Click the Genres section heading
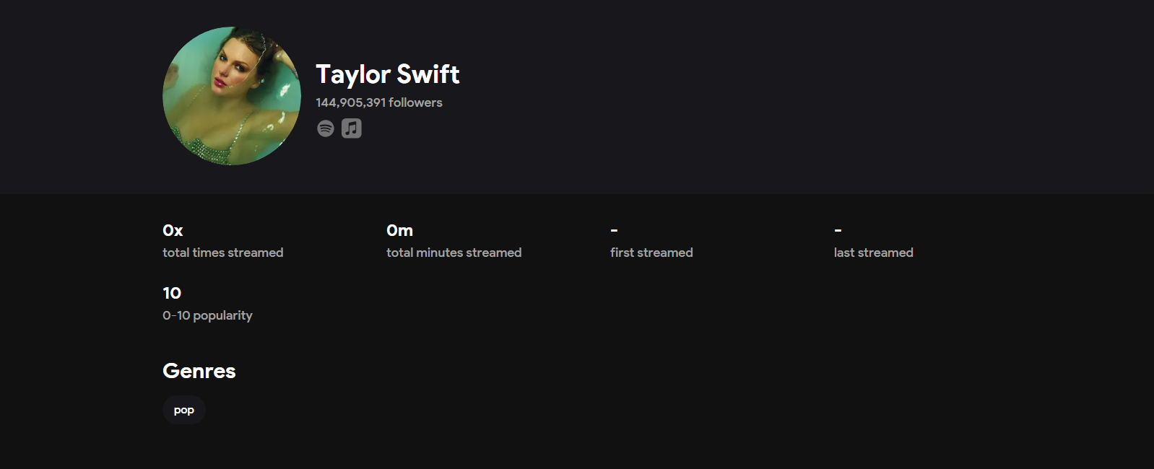Viewport: 1154px width, 469px height. coord(199,371)
